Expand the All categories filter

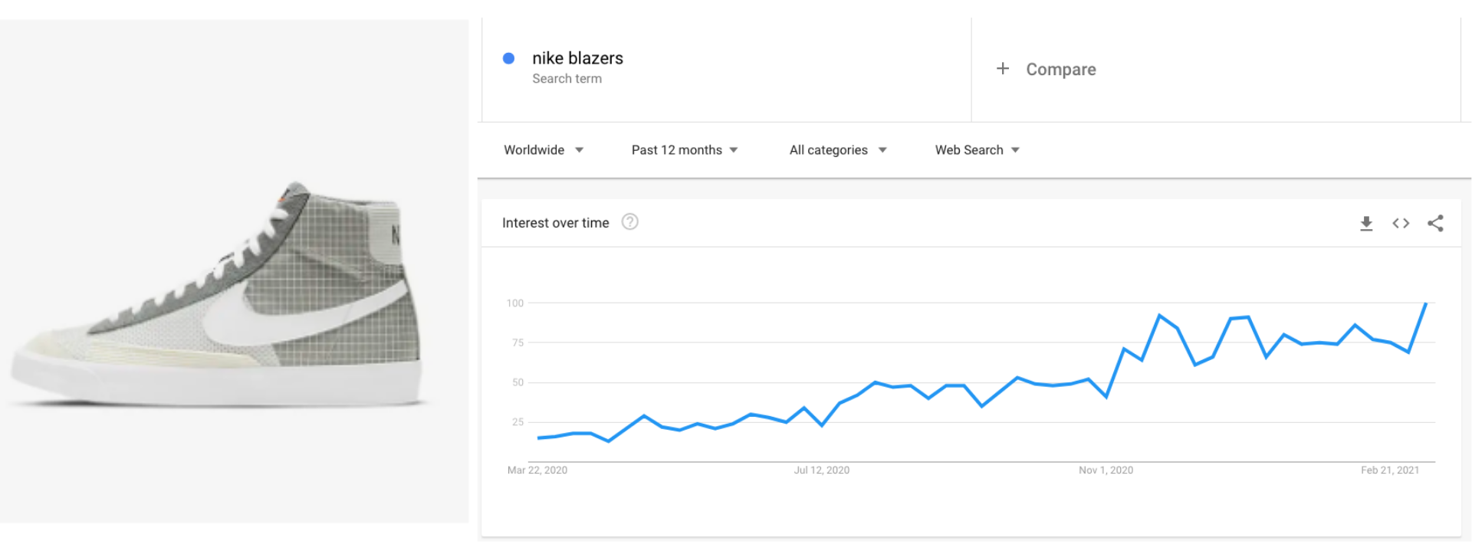tap(838, 150)
